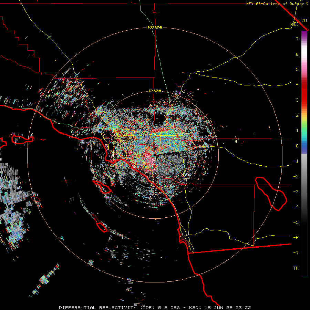Click the 6 value on color scale
The height and width of the screenshot is (310, 310).
[297, 54]
